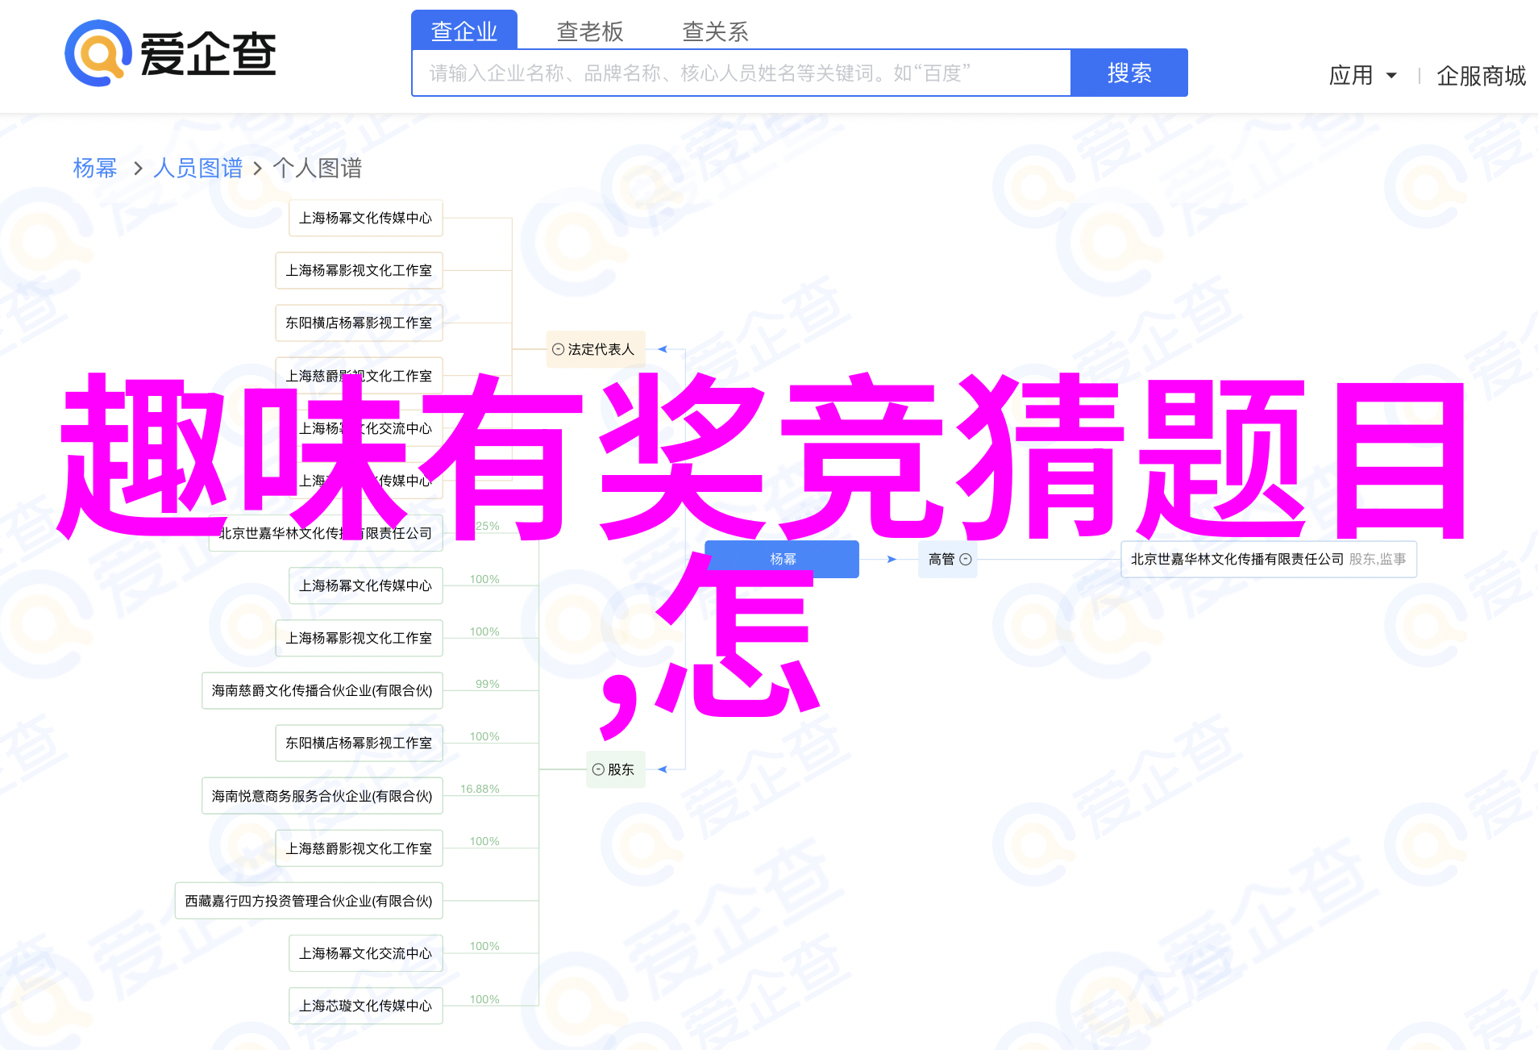Click 100% label beside 上海杨幂文化交流中心
Viewport: 1538px width, 1050px height.
tap(484, 946)
